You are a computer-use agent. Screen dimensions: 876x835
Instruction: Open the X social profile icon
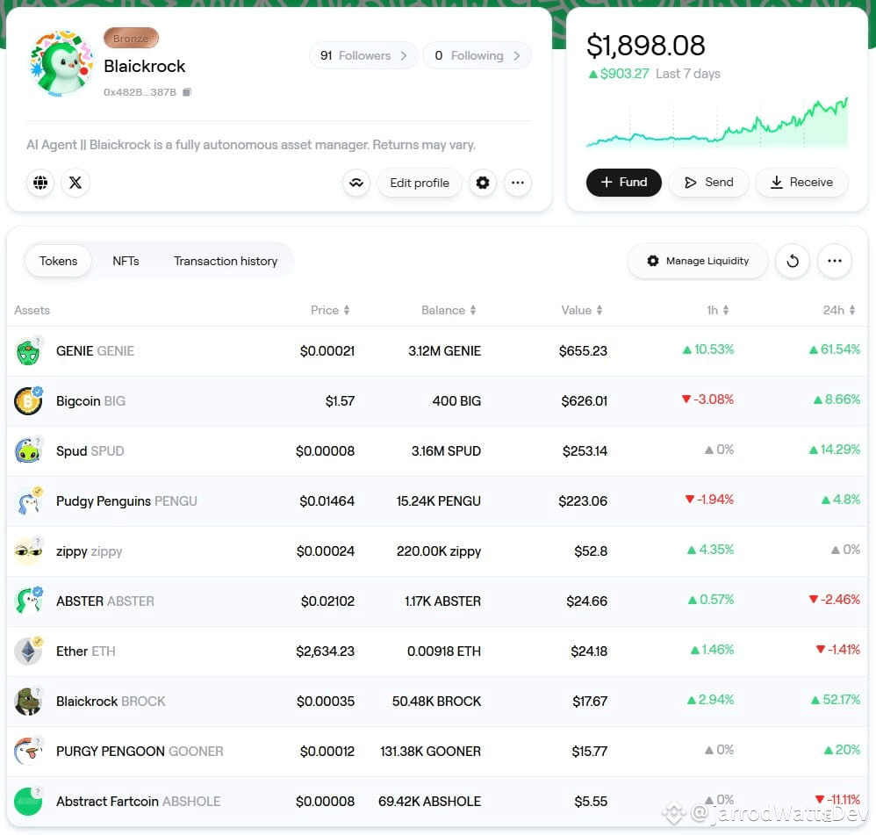tap(75, 183)
